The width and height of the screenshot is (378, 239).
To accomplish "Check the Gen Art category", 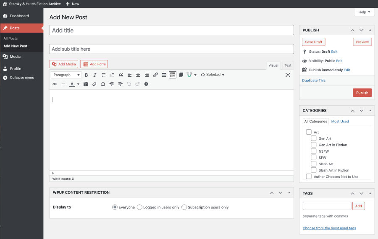I will click(x=313, y=138).
